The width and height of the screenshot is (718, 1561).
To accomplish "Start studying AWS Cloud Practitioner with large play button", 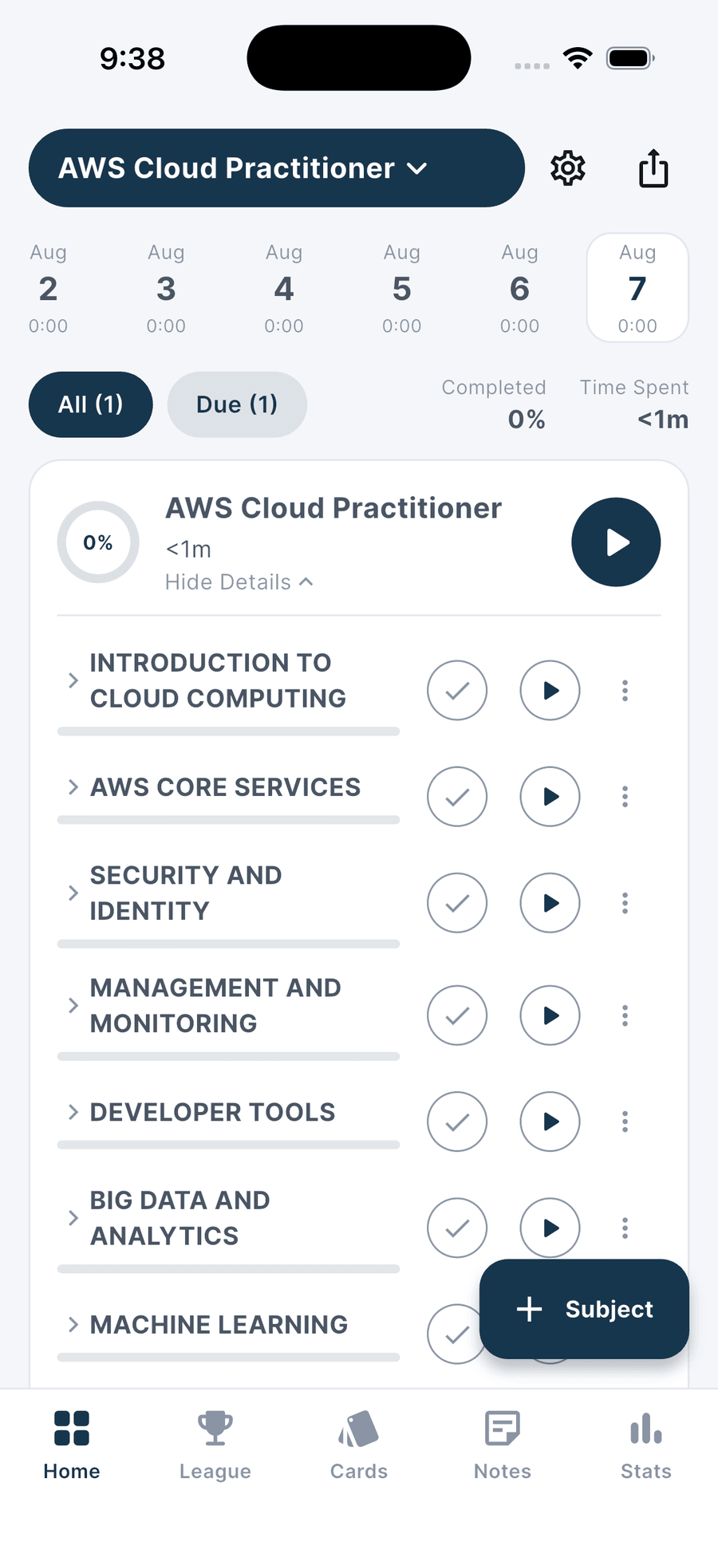I will click(x=616, y=542).
